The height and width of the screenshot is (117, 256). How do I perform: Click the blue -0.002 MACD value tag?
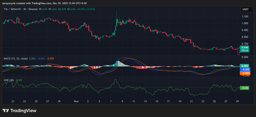pos(244,69)
